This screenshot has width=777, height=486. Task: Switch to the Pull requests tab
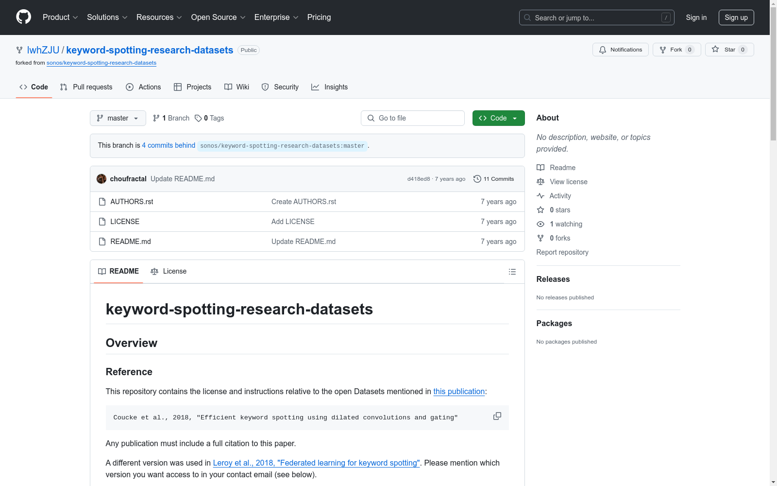(86, 87)
